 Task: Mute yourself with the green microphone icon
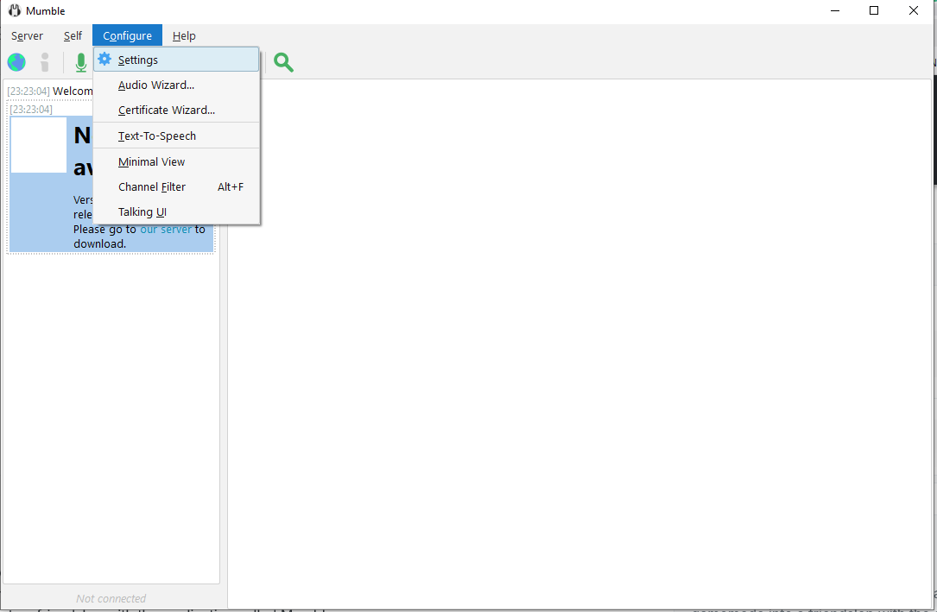[80, 62]
